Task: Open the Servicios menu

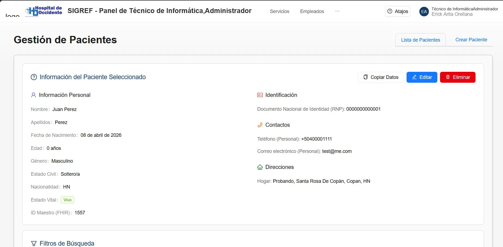Action: [279, 11]
